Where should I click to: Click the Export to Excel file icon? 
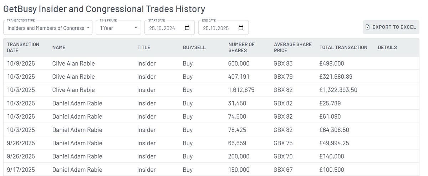coord(368,27)
